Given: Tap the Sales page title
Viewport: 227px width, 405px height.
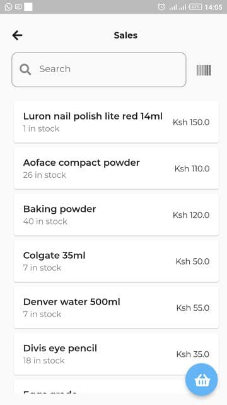Looking at the screenshot, I should point(125,35).
